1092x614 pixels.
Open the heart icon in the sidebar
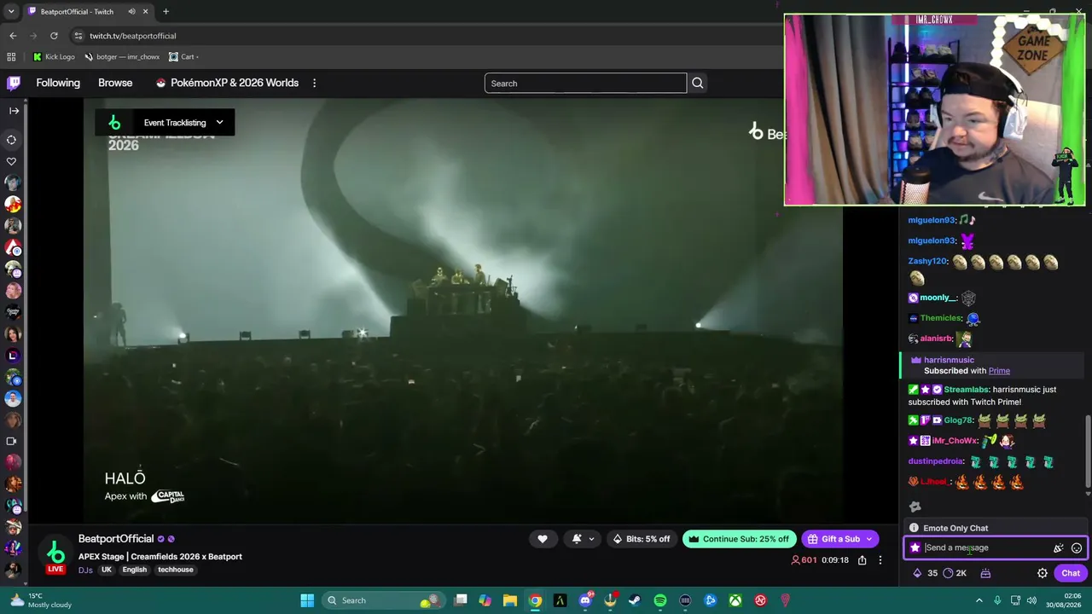pyautogui.click(x=12, y=161)
